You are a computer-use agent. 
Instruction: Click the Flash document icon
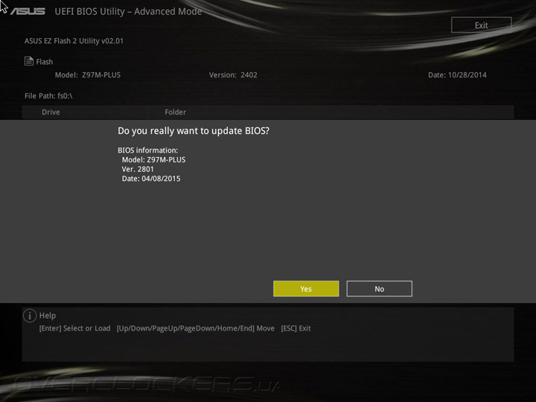(x=29, y=61)
